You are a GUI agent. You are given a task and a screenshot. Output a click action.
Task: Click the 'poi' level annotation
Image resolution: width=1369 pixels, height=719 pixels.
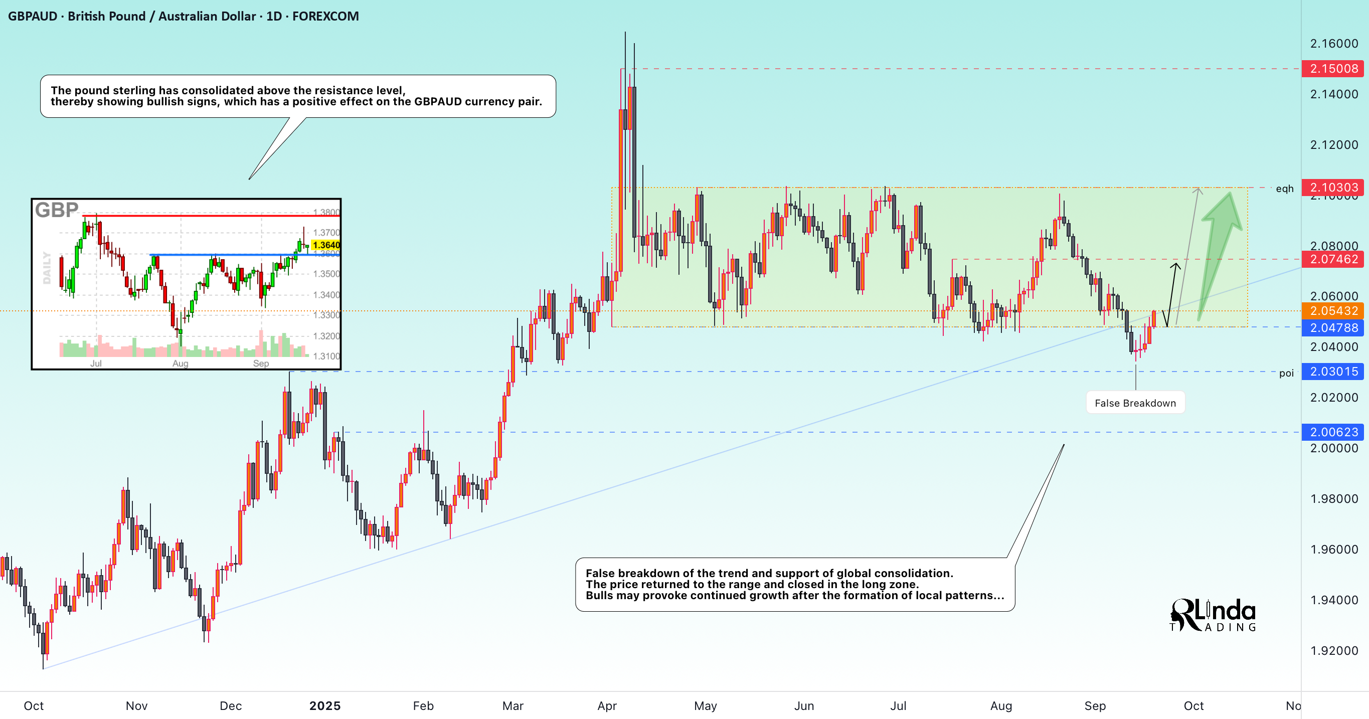(x=1286, y=373)
